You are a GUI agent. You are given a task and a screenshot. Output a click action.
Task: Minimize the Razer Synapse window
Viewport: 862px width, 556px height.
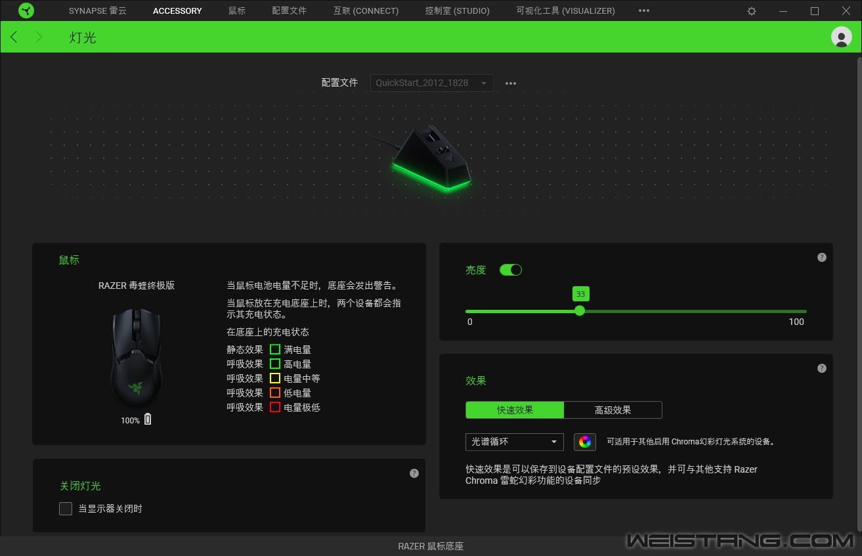[783, 11]
